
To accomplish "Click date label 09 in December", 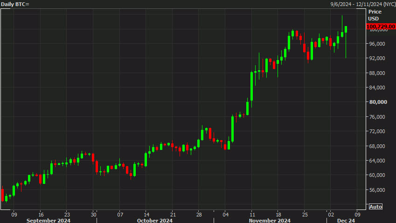I will pyautogui.click(x=357, y=215).
